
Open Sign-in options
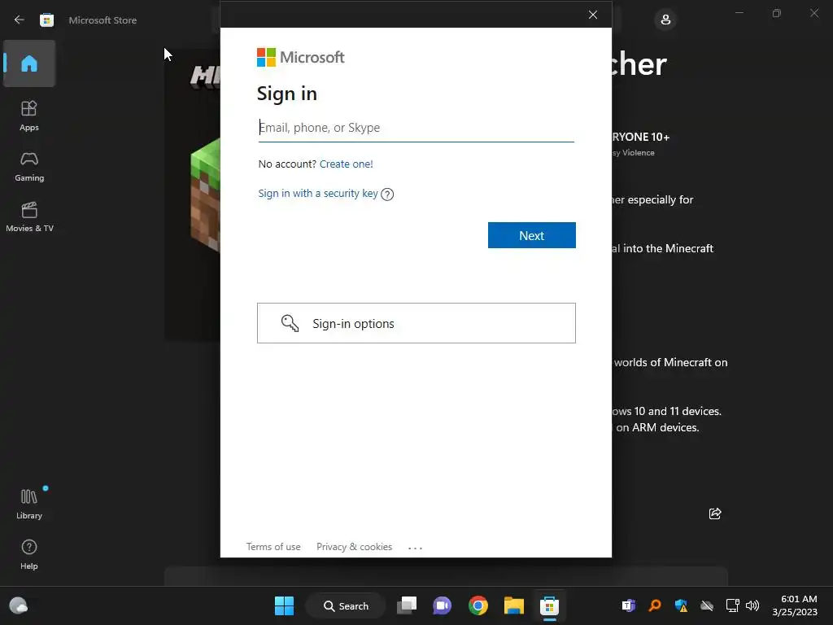point(416,323)
